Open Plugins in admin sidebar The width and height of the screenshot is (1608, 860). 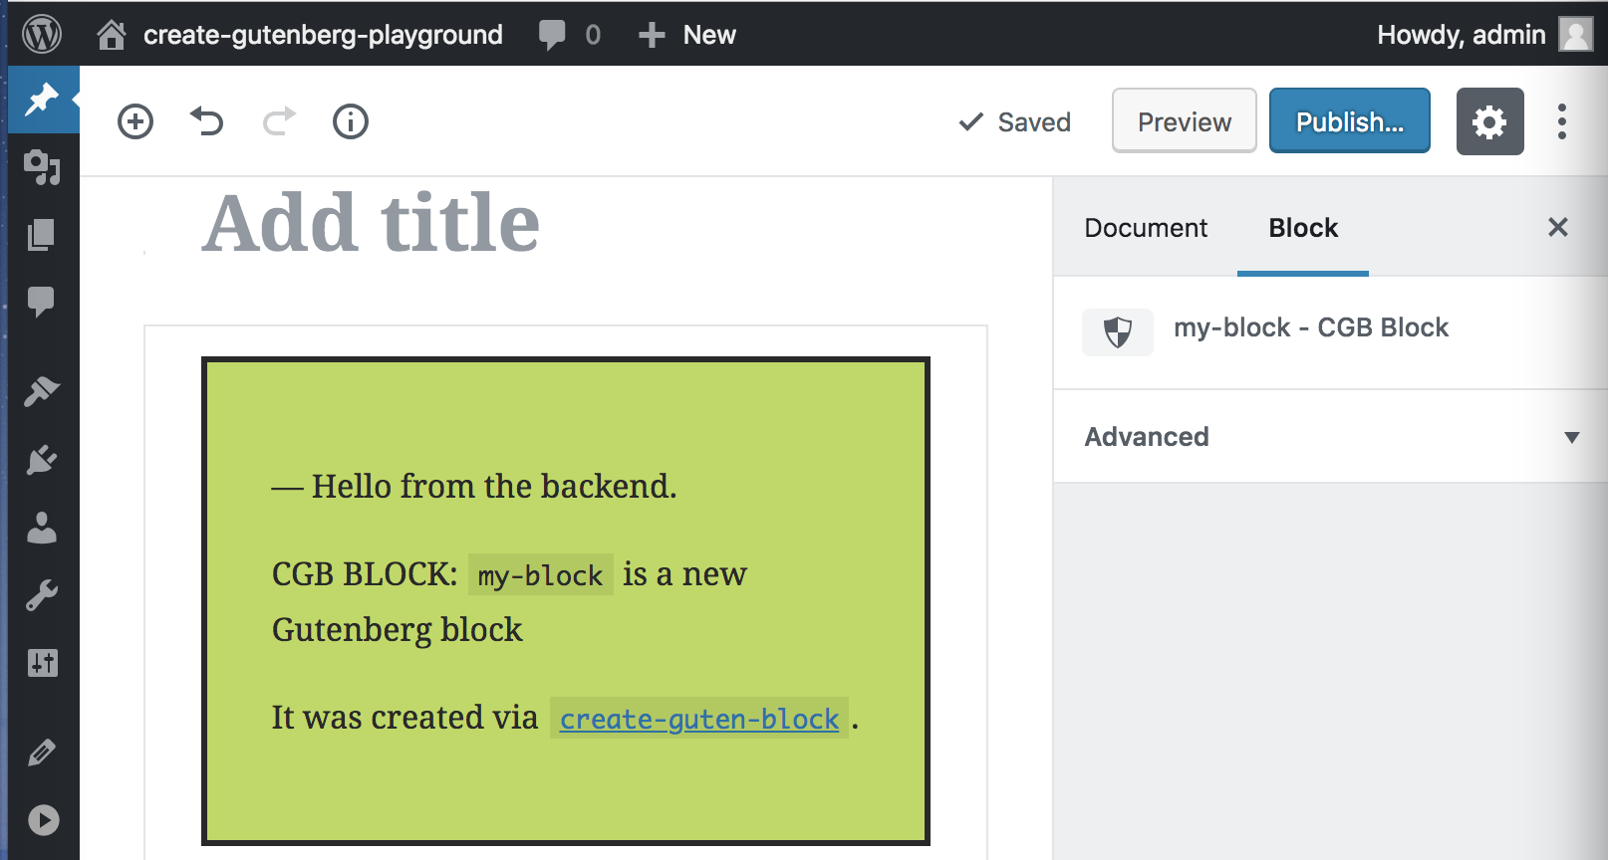(x=42, y=459)
